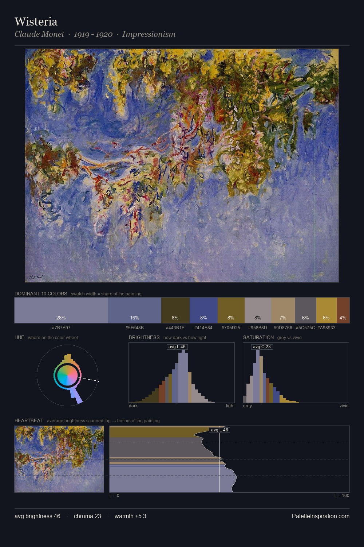This screenshot has width=364, height=547.
Task: Click the heartbeat brightness profile chart
Action: [x=229, y=459]
